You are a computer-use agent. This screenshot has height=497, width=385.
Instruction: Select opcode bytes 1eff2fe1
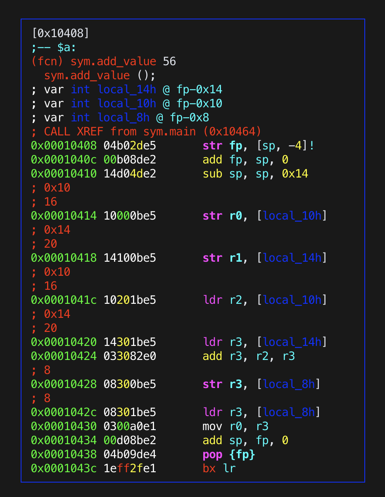point(130,469)
